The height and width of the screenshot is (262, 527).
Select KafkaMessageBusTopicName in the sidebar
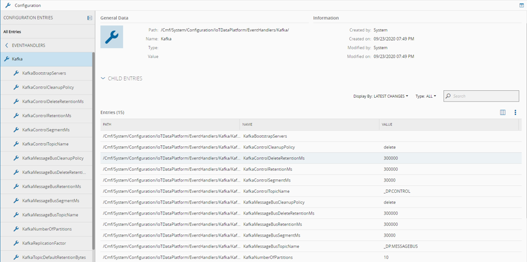[50, 214]
